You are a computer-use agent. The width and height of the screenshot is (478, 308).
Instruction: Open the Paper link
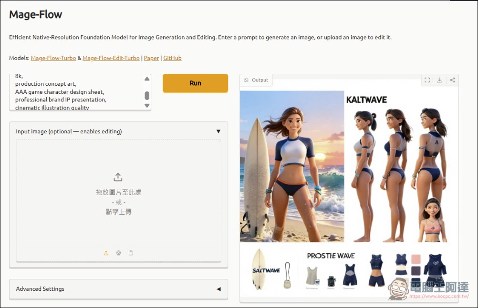tap(151, 58)
